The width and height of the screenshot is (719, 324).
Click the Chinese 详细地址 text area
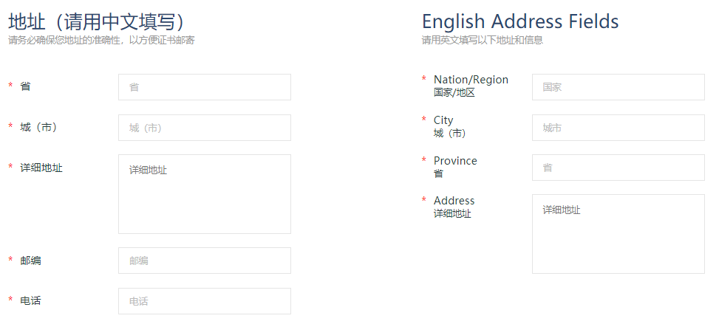tap(204, 194)
